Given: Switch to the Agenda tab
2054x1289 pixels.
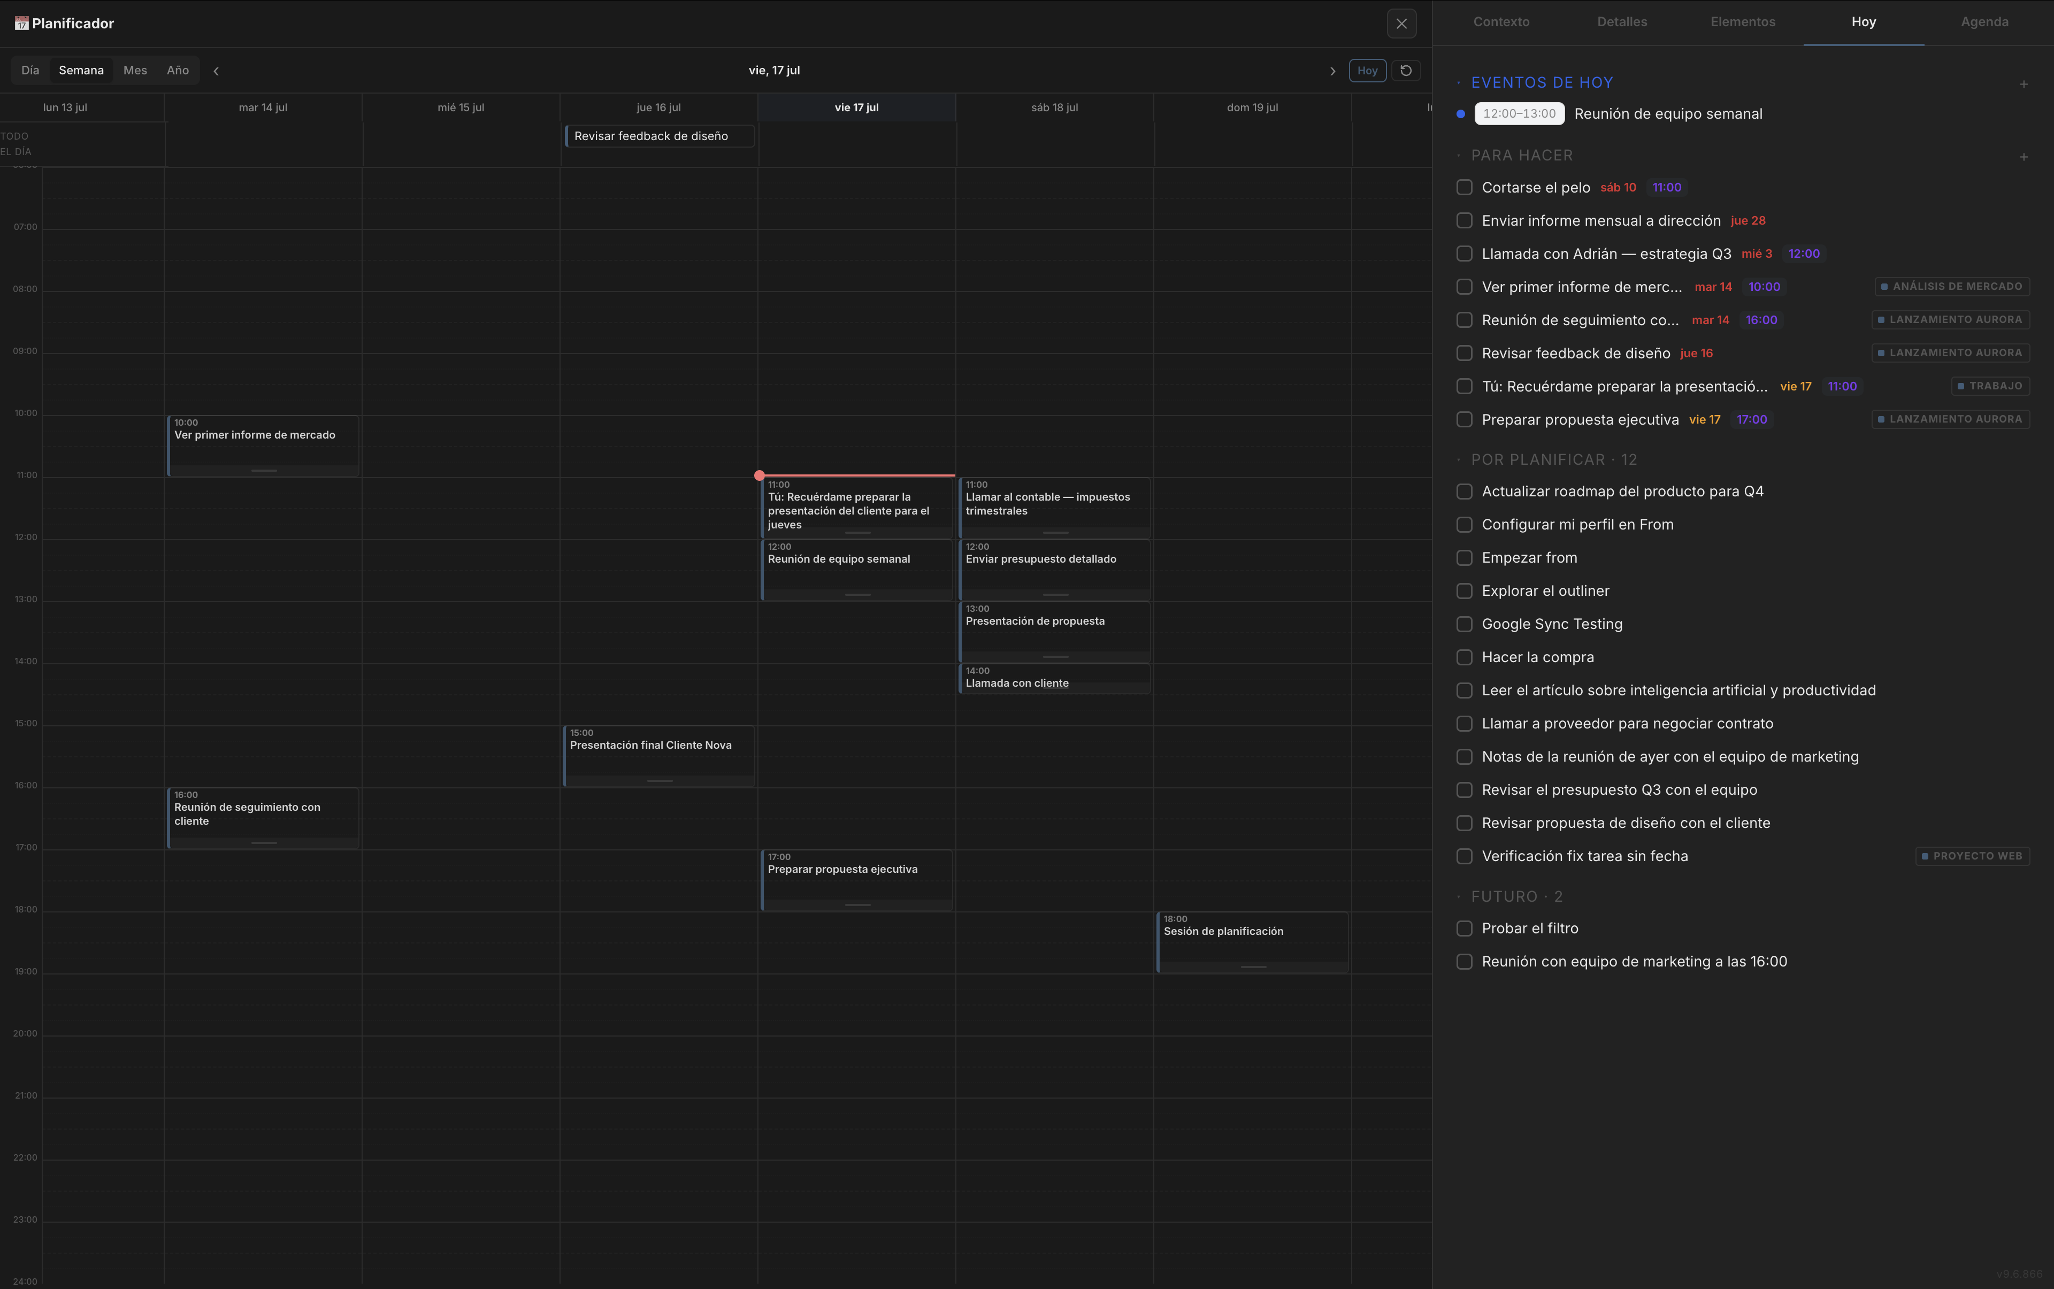Looking at the screenshot, I should (1984, 22).
